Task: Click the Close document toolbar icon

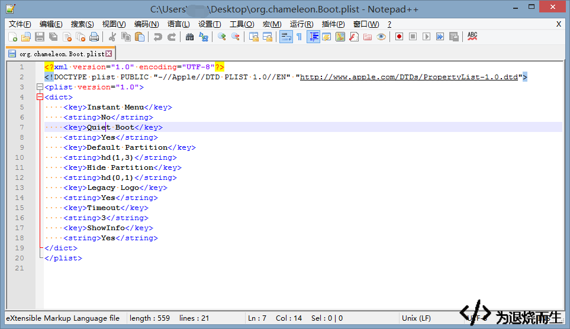Action: (x=67, y=37)
